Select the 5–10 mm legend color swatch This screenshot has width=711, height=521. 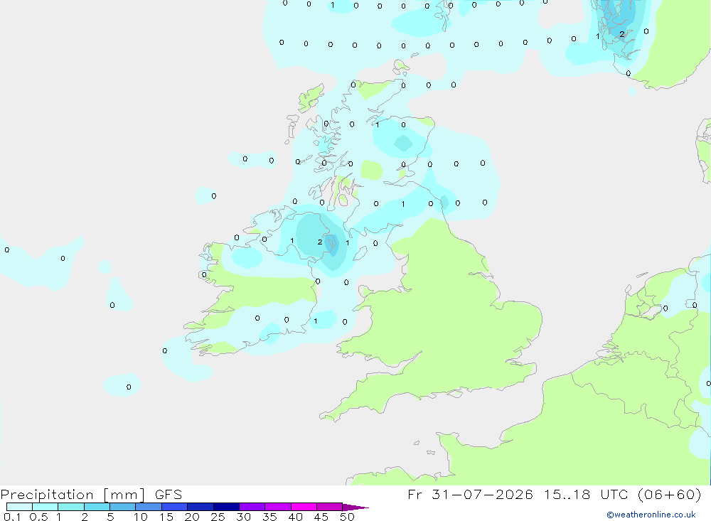click(x=123, y=507)
